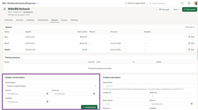Click the search magnifier icon
198x110 pixels.
click(x=150, y=3)
